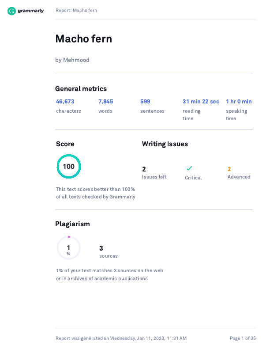
Task: Click the score circle showing 100
Action: pos(69,166)
